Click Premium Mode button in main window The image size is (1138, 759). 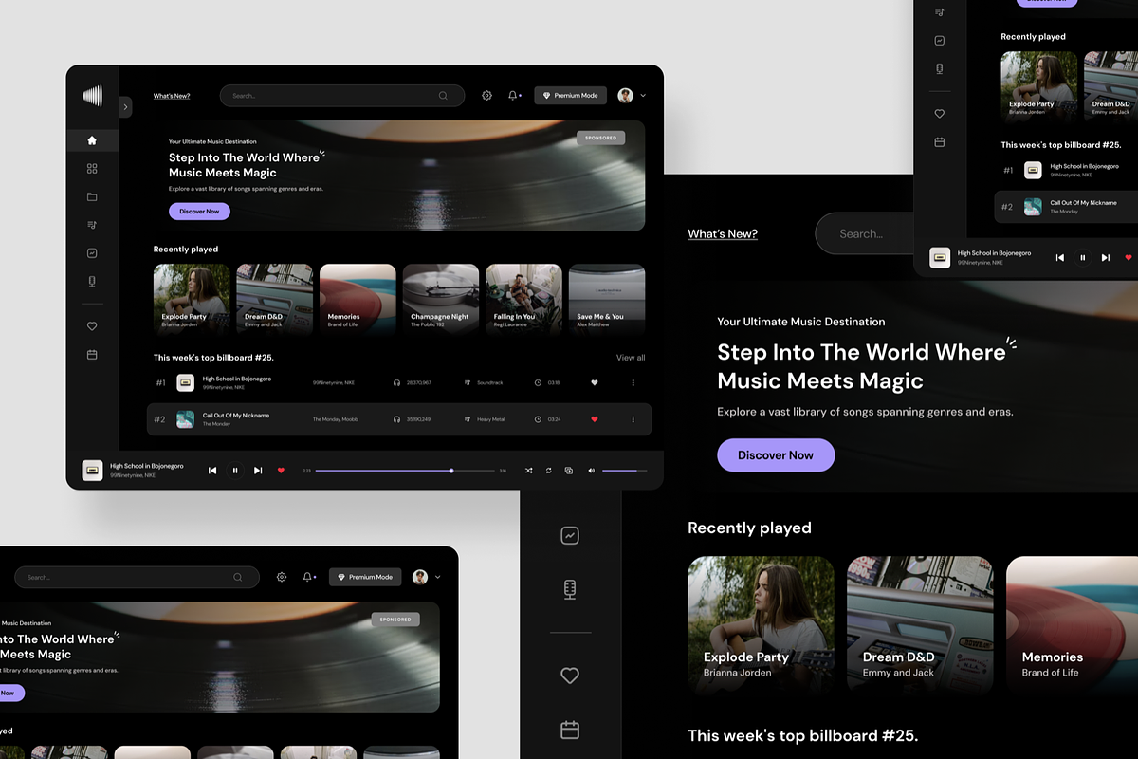click(x=570, y=96)
